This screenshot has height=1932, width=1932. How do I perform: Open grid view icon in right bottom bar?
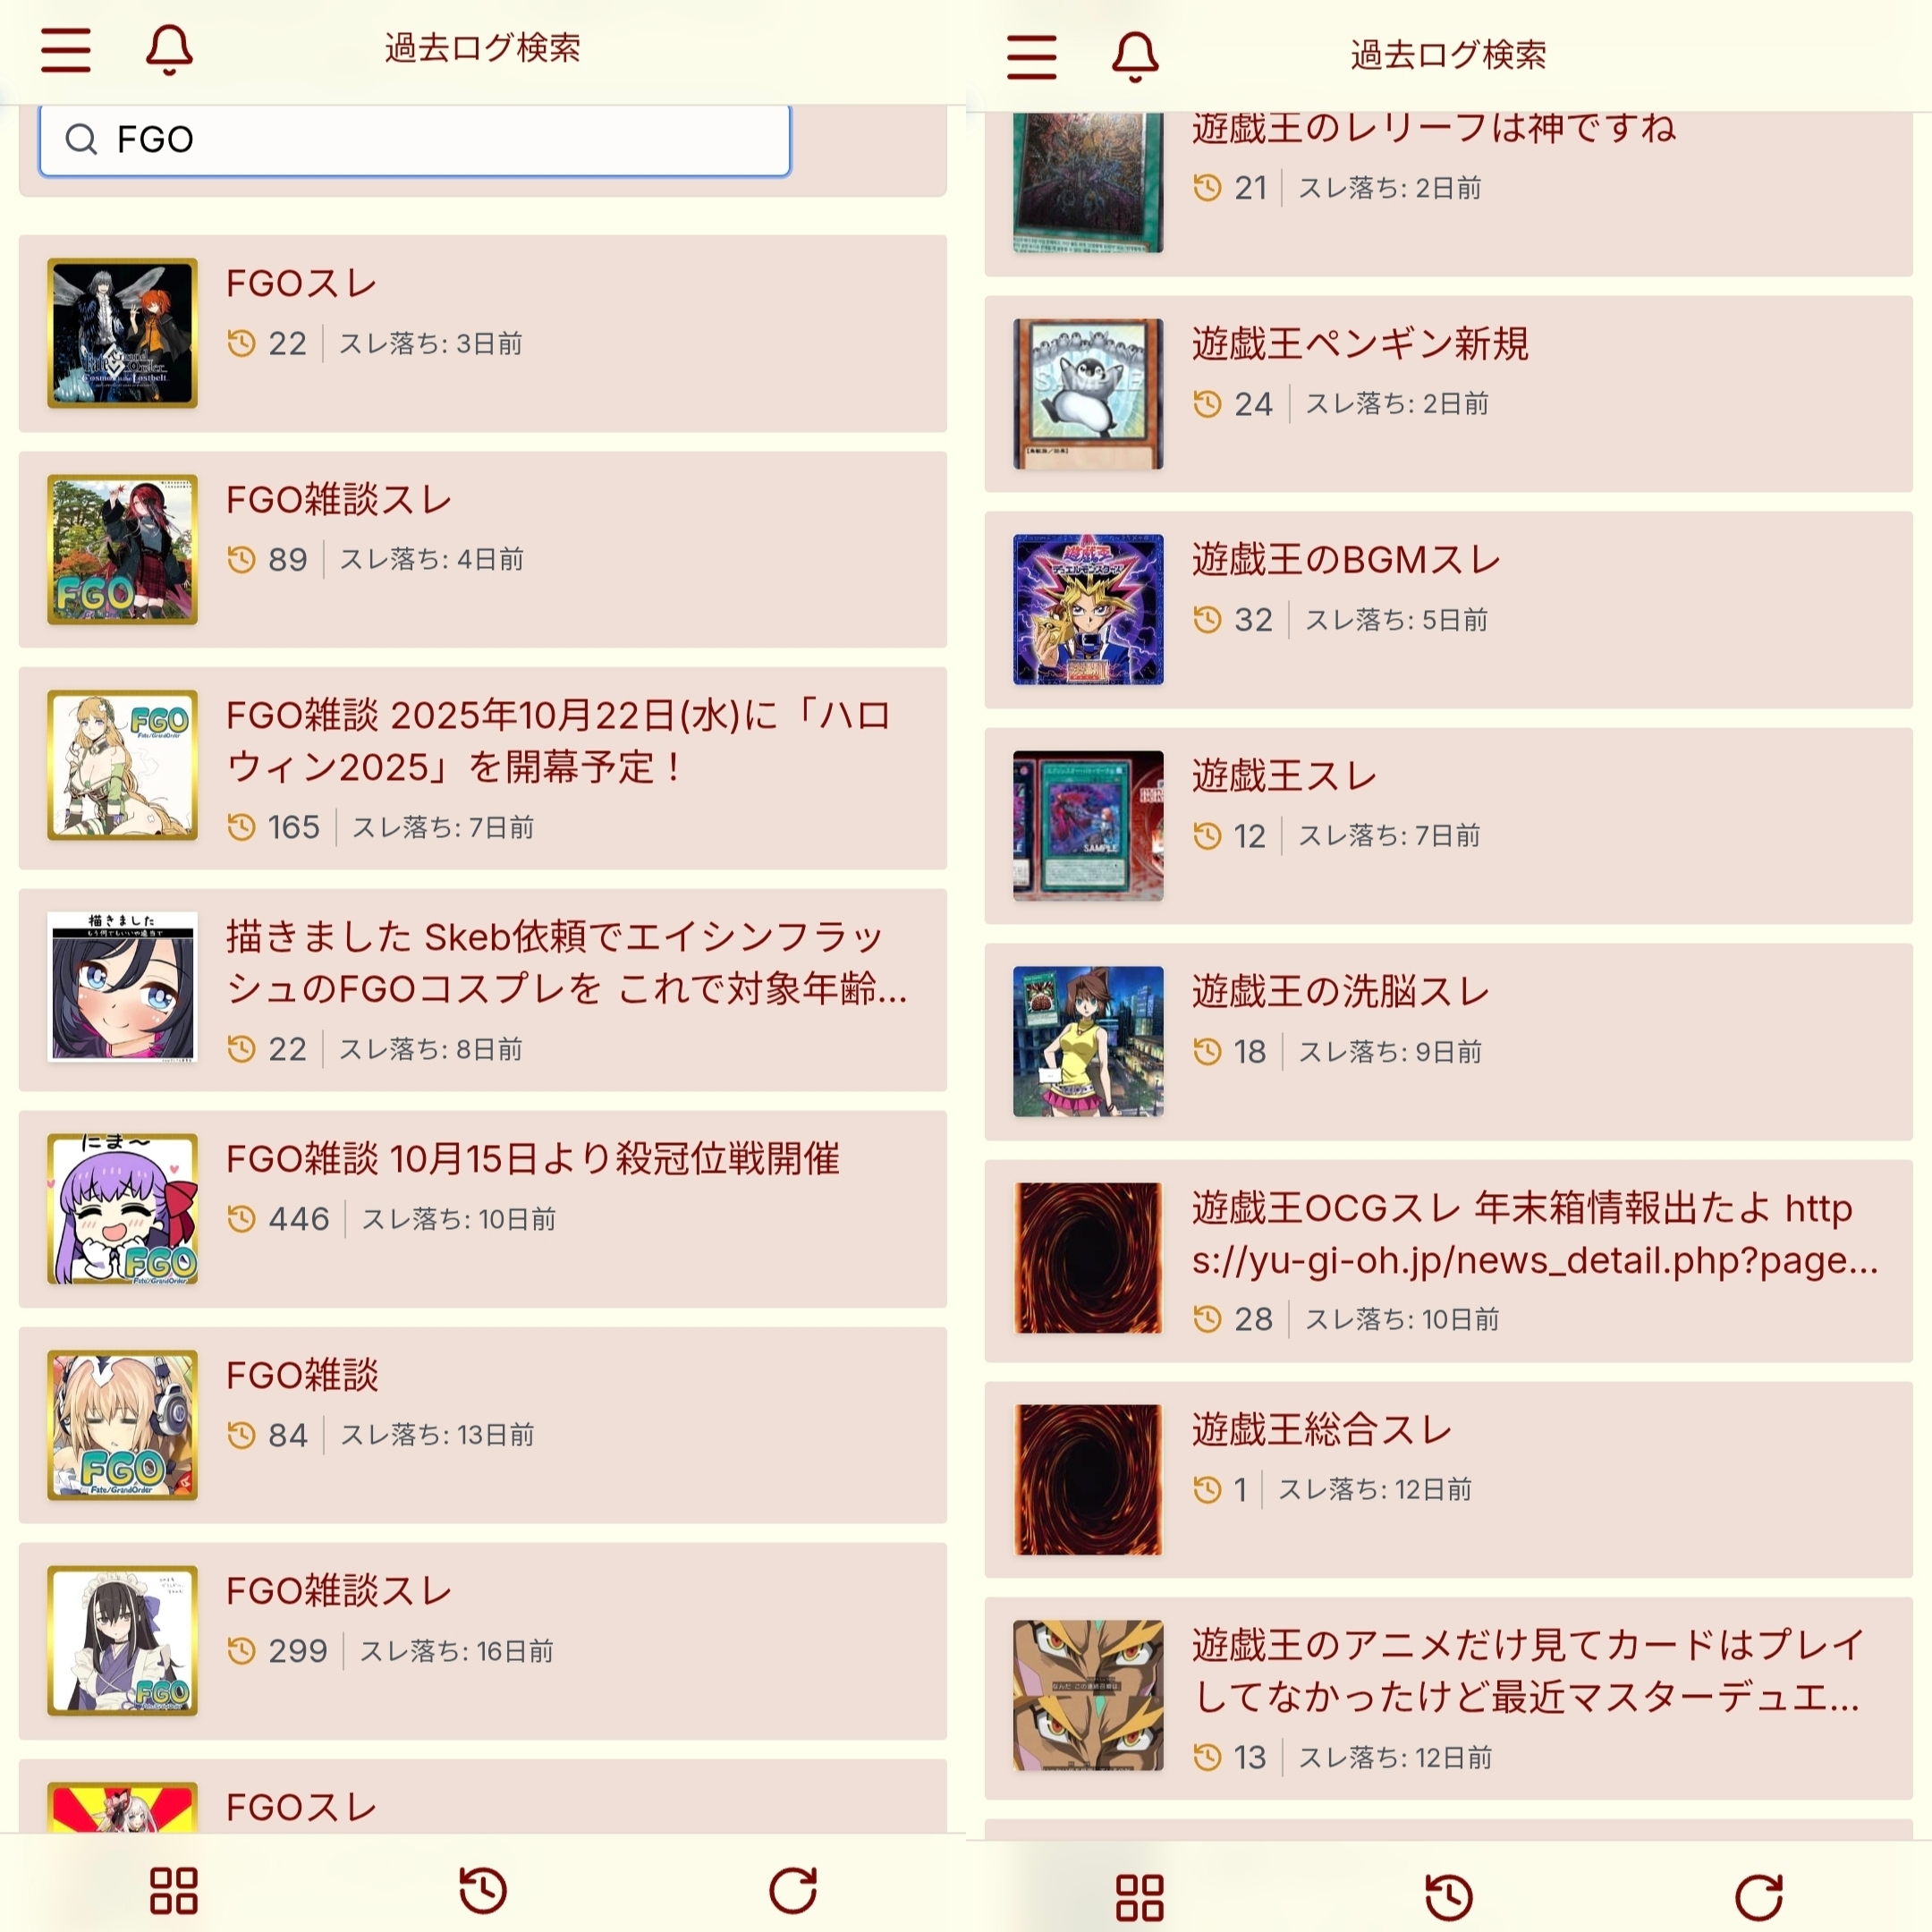pos(1140,1897)
